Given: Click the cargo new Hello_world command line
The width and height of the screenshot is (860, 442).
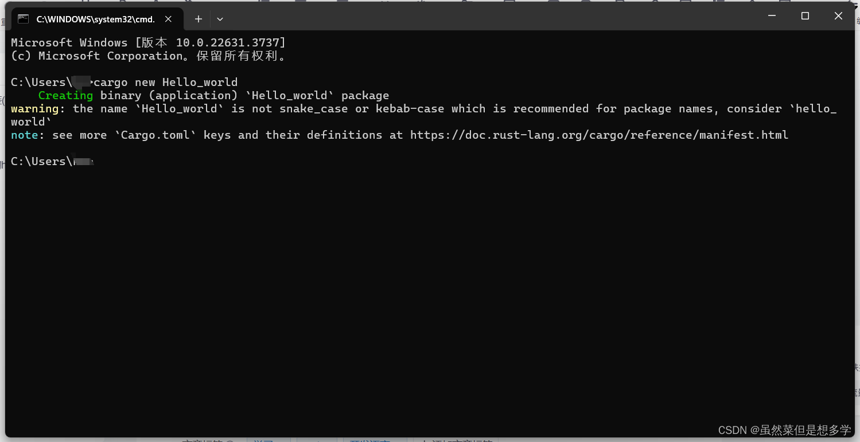Looking at the screenshot, I should point(166,82).
